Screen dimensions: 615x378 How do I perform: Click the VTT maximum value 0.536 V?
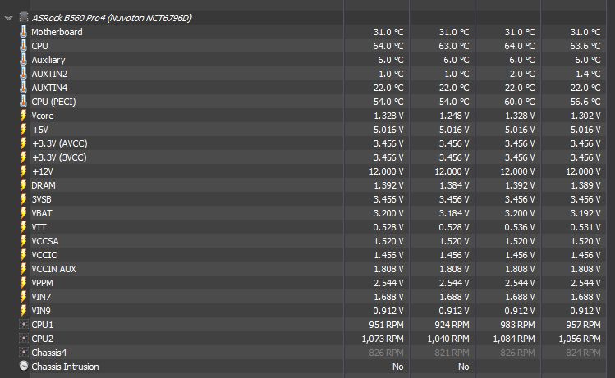click(x=520, y=227)
